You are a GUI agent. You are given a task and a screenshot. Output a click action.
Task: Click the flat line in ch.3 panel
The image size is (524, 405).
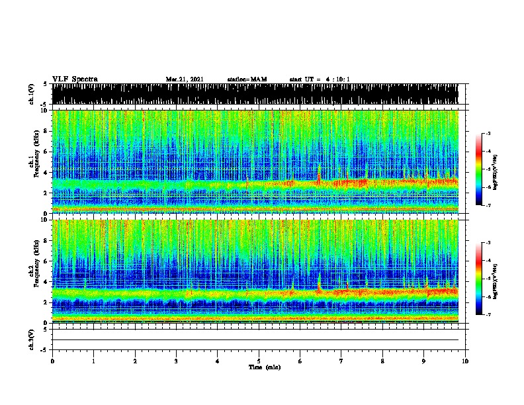point(255,340)
